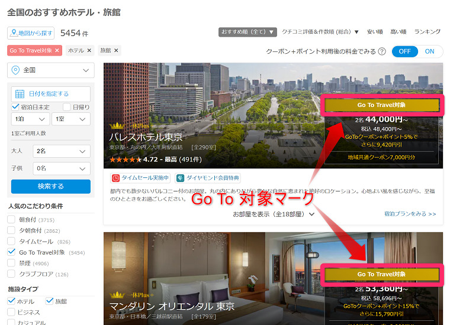Screen dimensions: 450x325
Task: Click the 2名 44,000円〜 price
Action: [381, 119]
